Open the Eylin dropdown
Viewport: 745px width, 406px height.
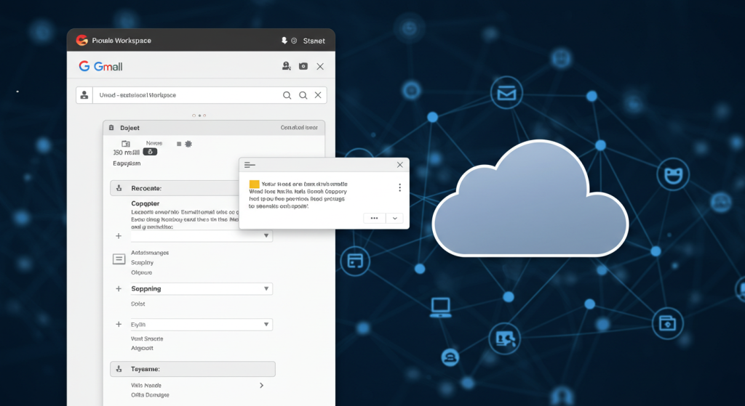(x=201, y=325)
